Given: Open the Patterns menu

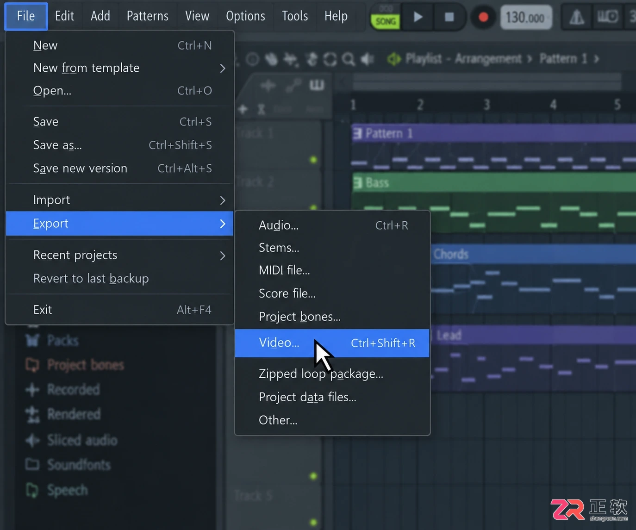Looking at the screenshot, I should click(148, 16).
